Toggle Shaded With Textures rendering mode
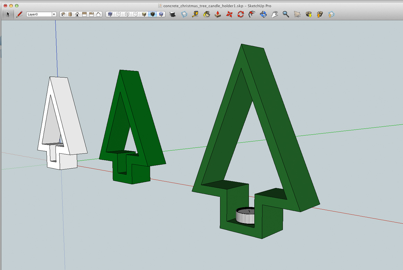The image size is (403, 270). 153,14
